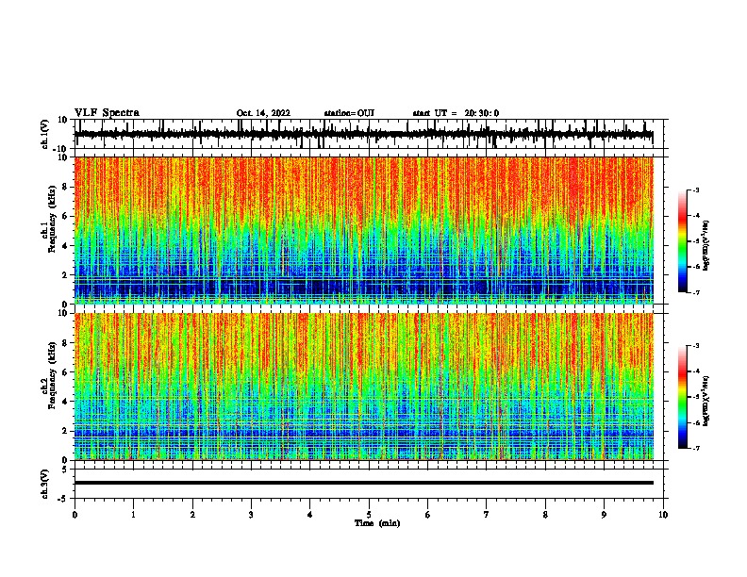This screenshot has width=747, height=577.
Task: Click the ch.1 voltage waveform panel
Action: (371, 134)
